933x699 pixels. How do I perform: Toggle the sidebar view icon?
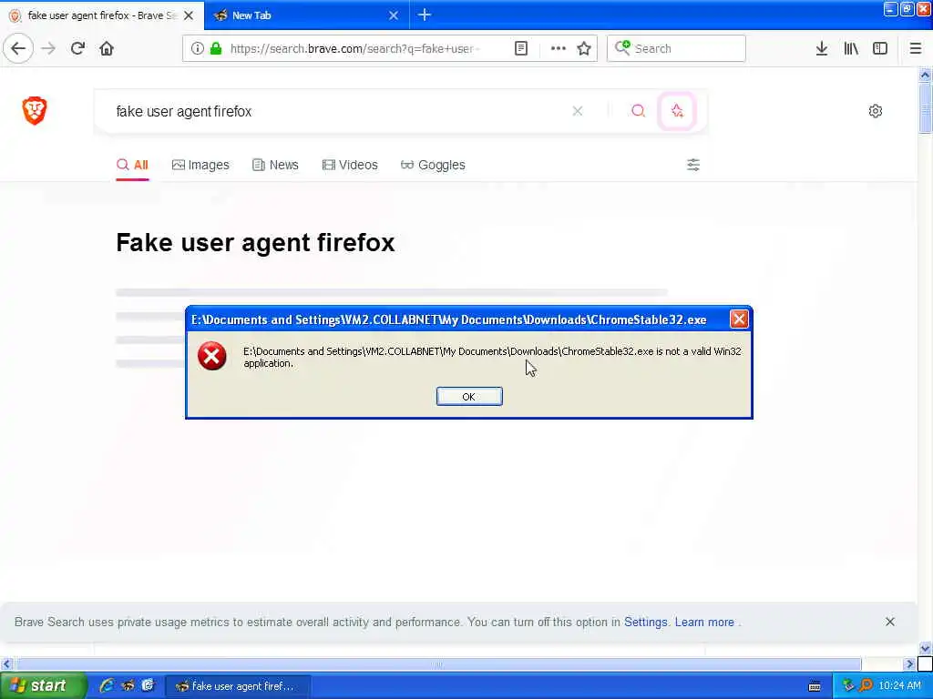click(880, 48)
